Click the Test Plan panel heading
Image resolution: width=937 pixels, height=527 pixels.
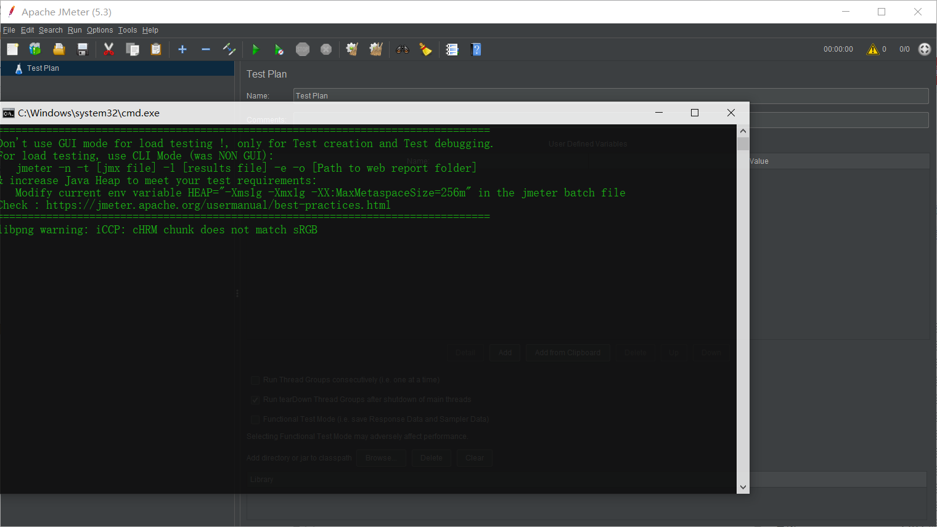[267, 74]
